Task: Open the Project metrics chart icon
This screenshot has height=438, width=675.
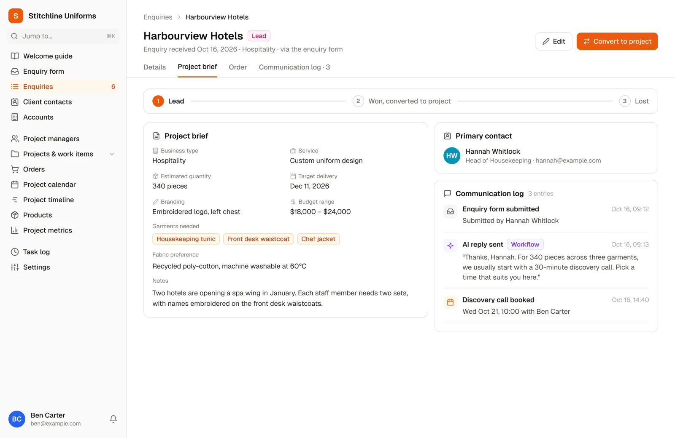Action: click(x=15, y=230)
